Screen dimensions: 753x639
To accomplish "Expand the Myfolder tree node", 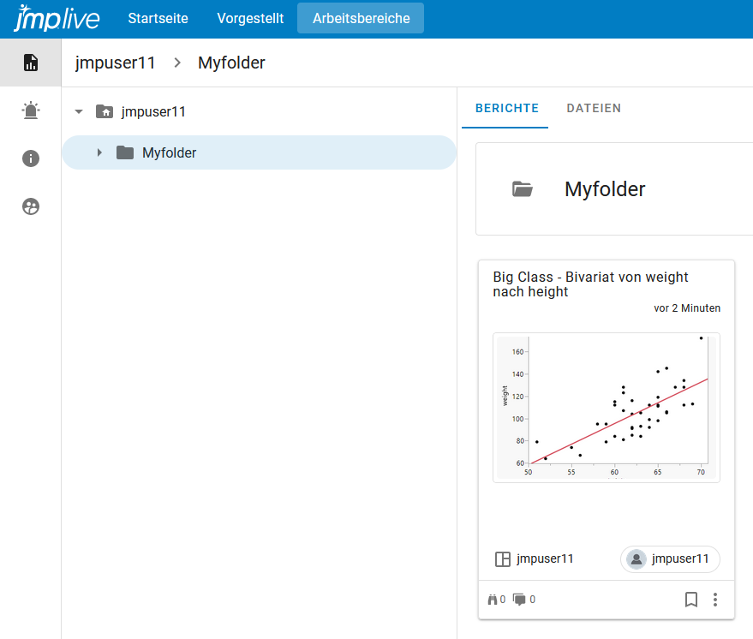I will (x=99, y=152).
